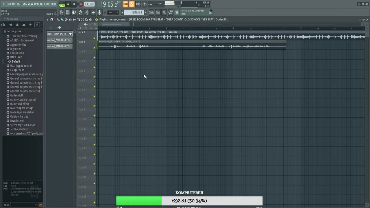Stop playback with the stop button
Image resolution: width=370 pixels, height=208 pixels.
click(x=74, y=4)
